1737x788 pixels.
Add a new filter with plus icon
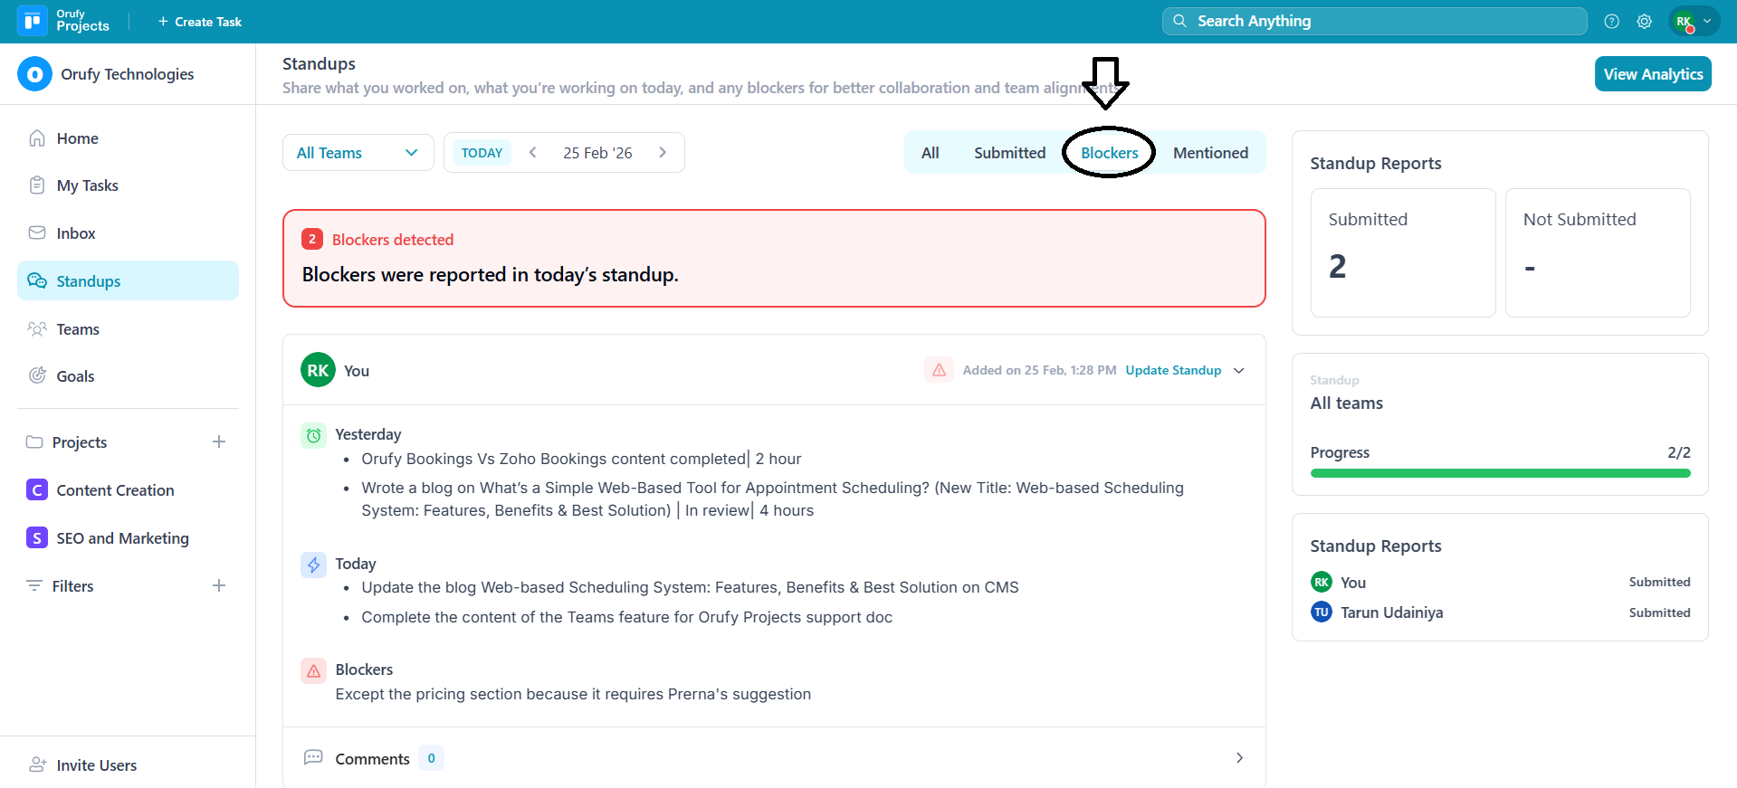coord(219,585)
